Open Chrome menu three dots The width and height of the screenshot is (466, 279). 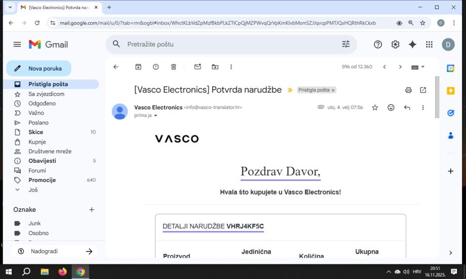point(454,23)
